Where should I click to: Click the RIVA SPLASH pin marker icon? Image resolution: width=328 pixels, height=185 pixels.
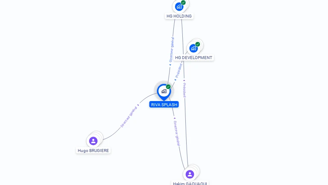(x=164, y=92)
